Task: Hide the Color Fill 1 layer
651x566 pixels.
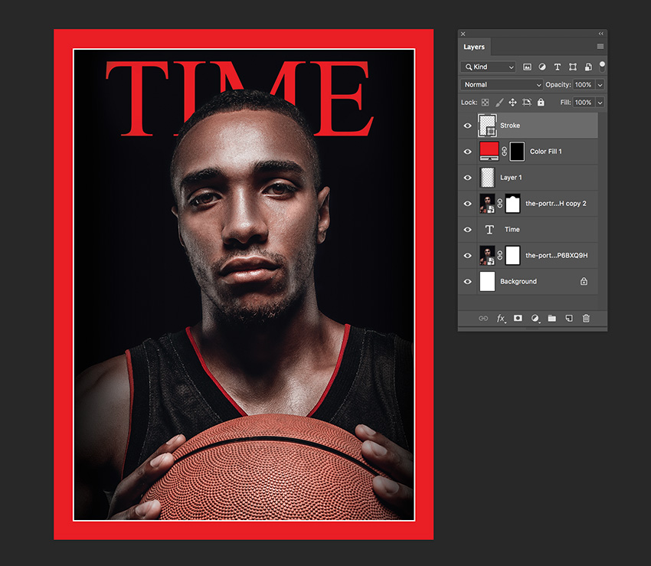Action: point(467,151)
